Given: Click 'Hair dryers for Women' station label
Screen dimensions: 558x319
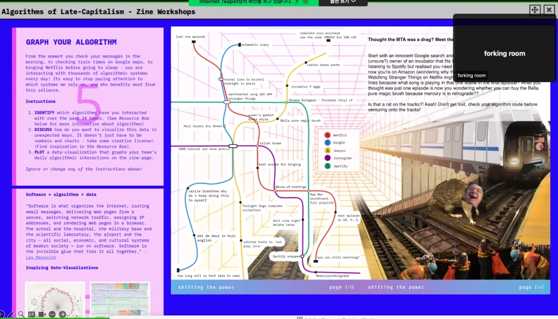Looking at the screenshot, I should (x=203, y=126).
